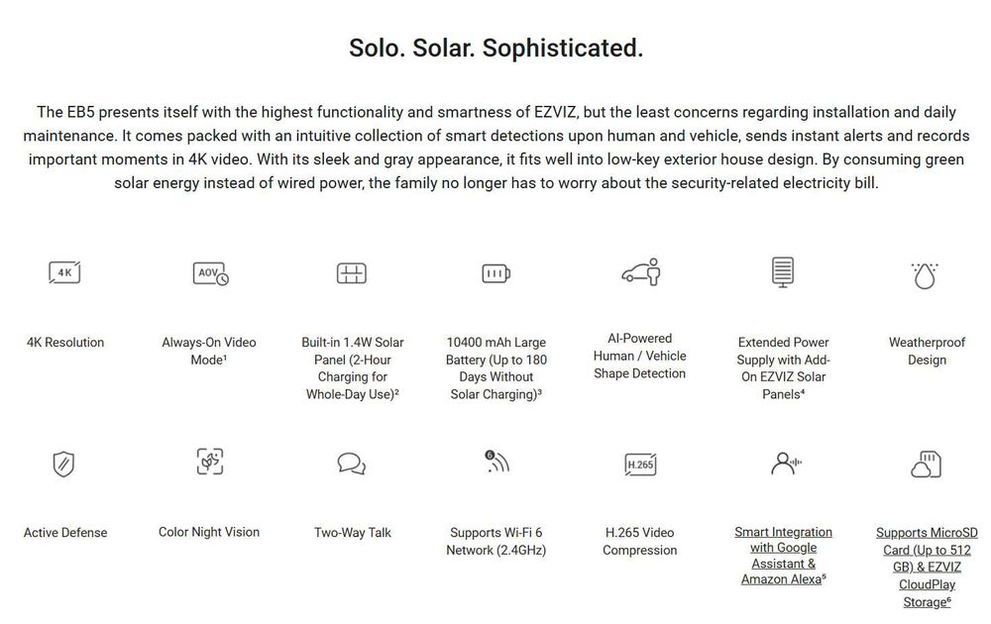Click the EB5 description paragraph
The width and height of the screenshot is (991, 624).
coord(495,148)
